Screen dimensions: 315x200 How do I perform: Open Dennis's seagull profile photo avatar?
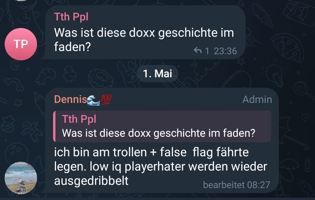click(x=21, y=178)
